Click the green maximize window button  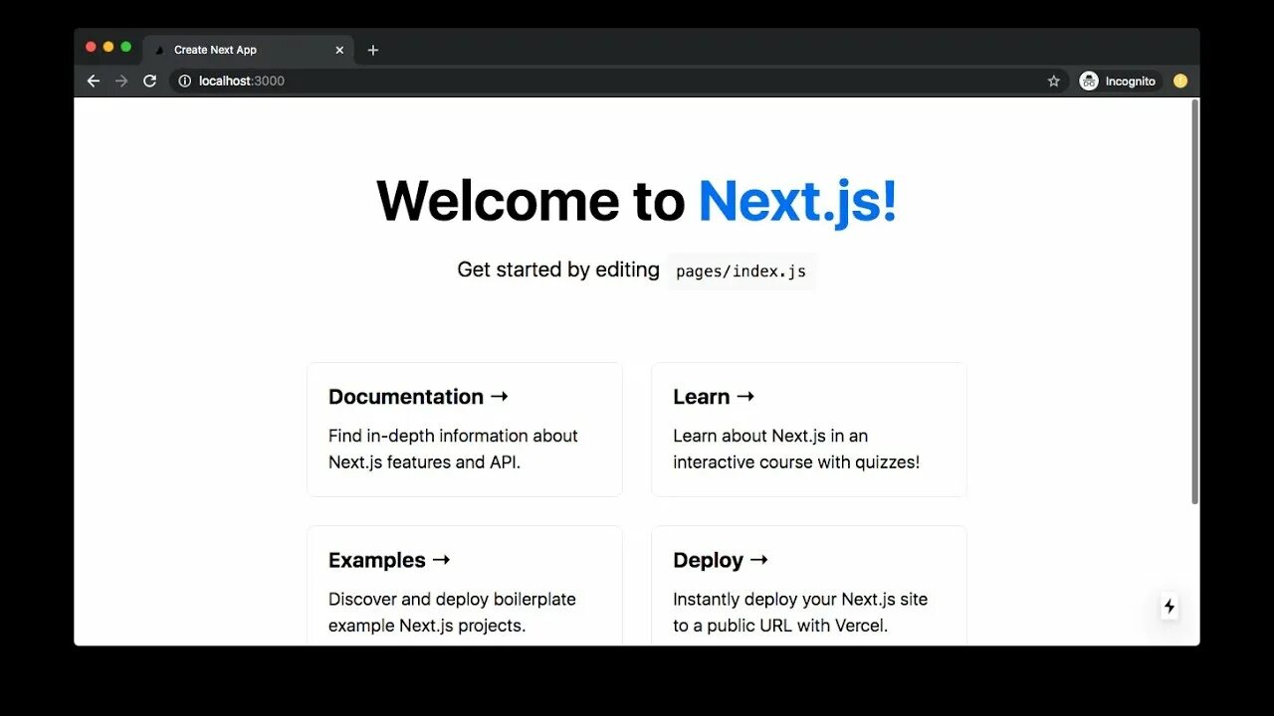click(x=125, y=47)
